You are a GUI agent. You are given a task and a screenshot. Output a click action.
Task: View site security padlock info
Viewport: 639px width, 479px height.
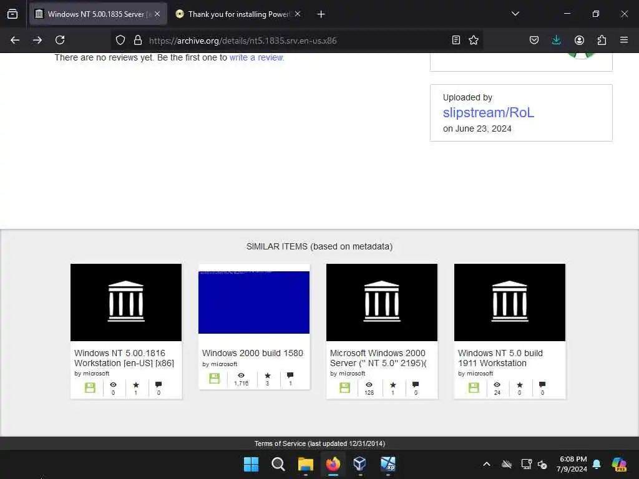tap(138, 40)
